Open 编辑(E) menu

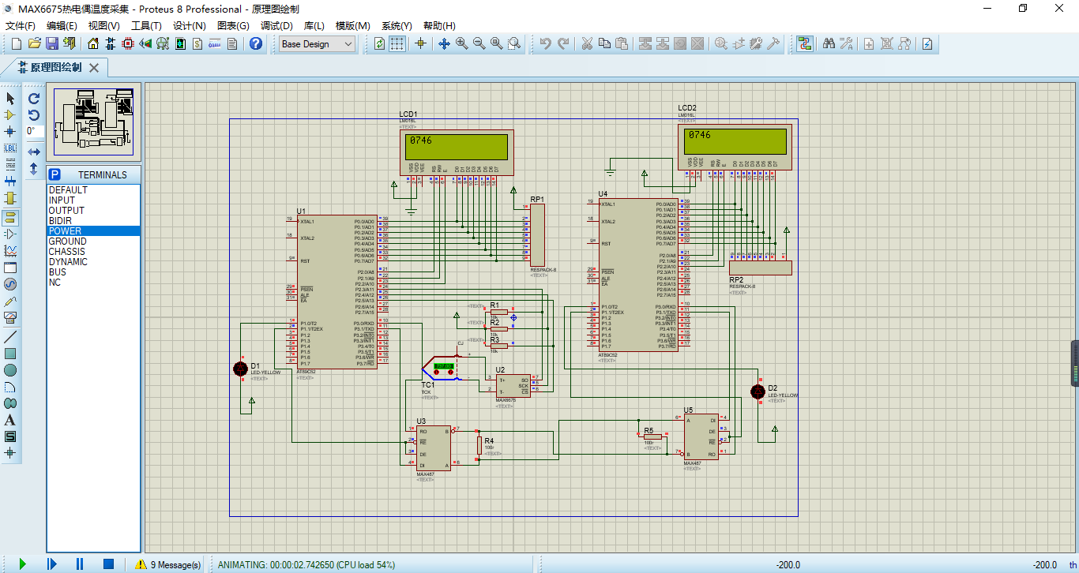click(62, 25)
